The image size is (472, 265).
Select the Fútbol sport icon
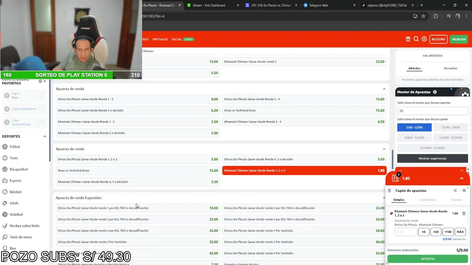tap(5, 146)
